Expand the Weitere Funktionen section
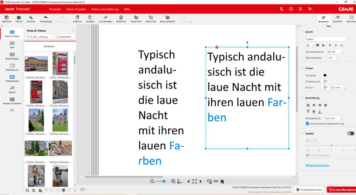Viewport: 356px width, 195px height. click(x=317, y=165)
